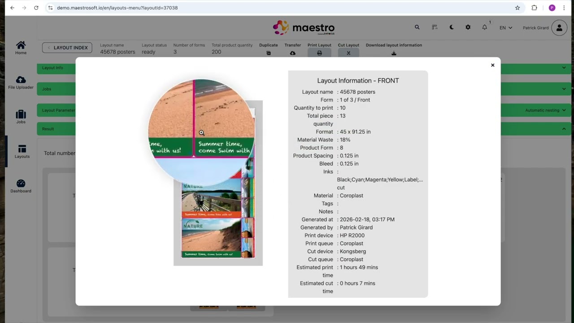
Task: Open the search magnifier in header
Action: point(417,27)
